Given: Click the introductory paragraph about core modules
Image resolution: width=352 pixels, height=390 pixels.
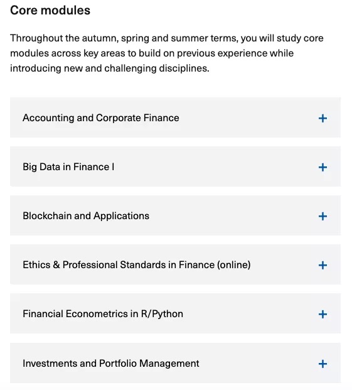Looking at the screenshot, I should tap(167, 53).
